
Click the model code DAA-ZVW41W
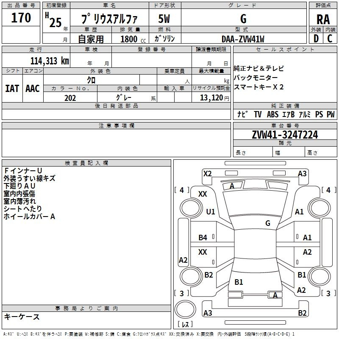click(243, 39)
